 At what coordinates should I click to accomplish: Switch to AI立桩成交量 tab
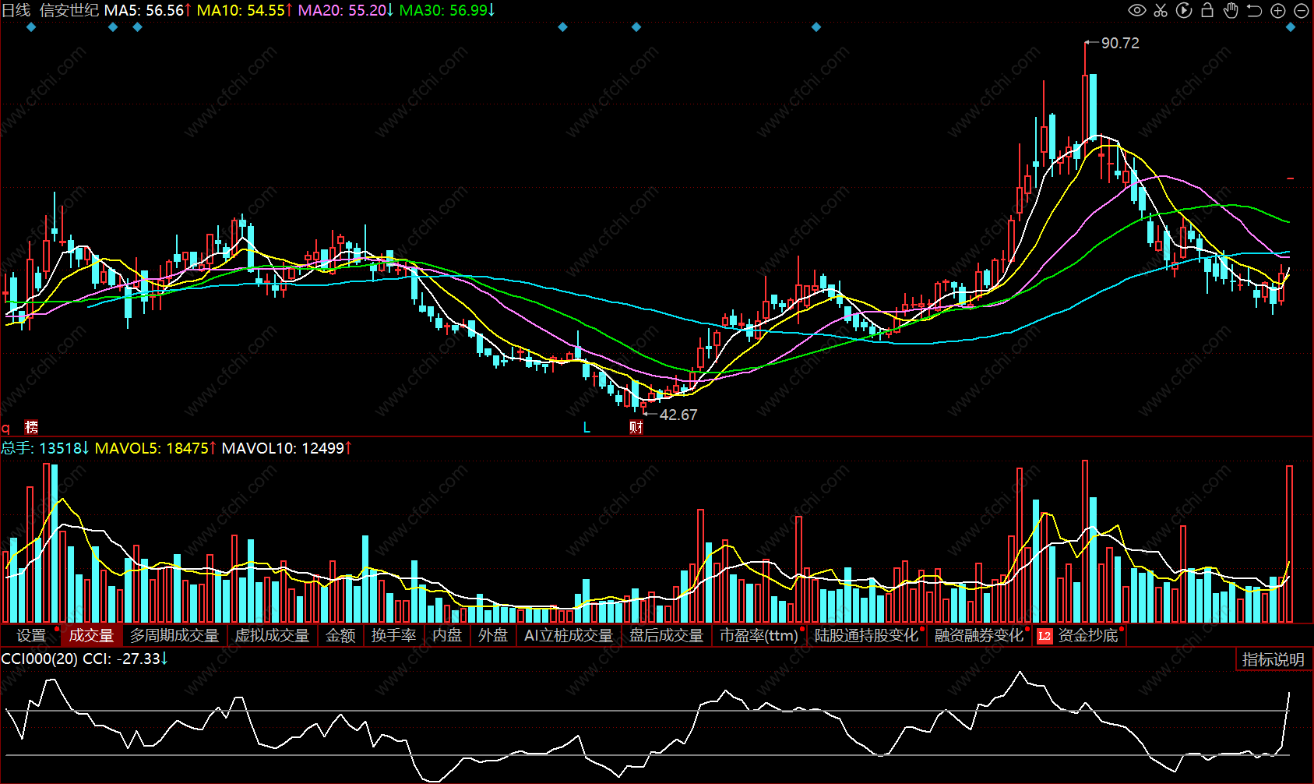click(x=569, y=636)
